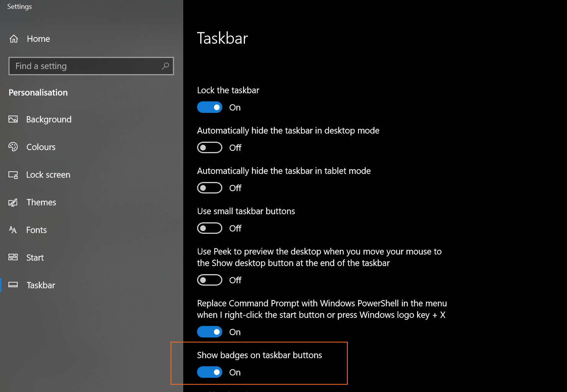This screenshot has height=392, width=567.
Task: Click the On label beside Show badges
Action: point(234,372)
